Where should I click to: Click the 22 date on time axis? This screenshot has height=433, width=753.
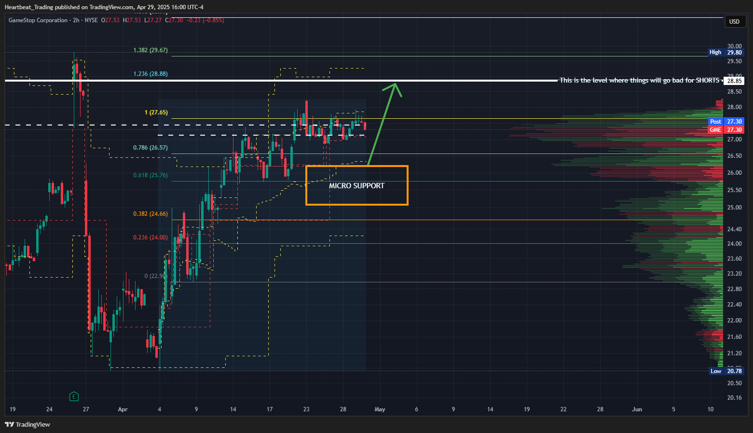[x=563, y=409]
